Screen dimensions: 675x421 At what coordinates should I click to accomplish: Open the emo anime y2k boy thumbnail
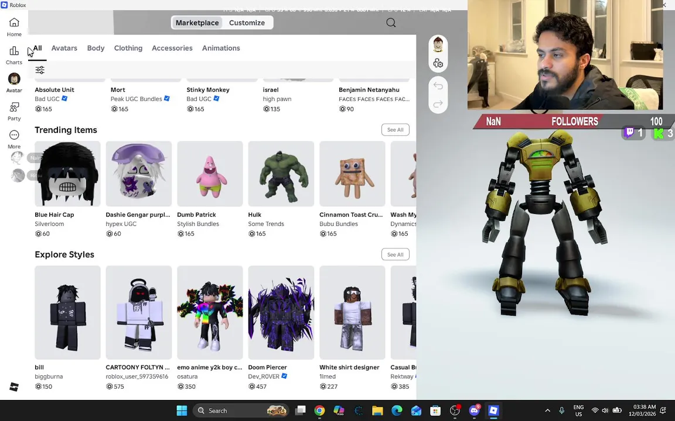click(210, 312)
